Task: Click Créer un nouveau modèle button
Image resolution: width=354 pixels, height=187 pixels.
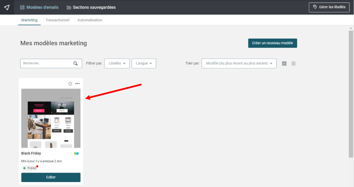Action: tap(272, 43)
